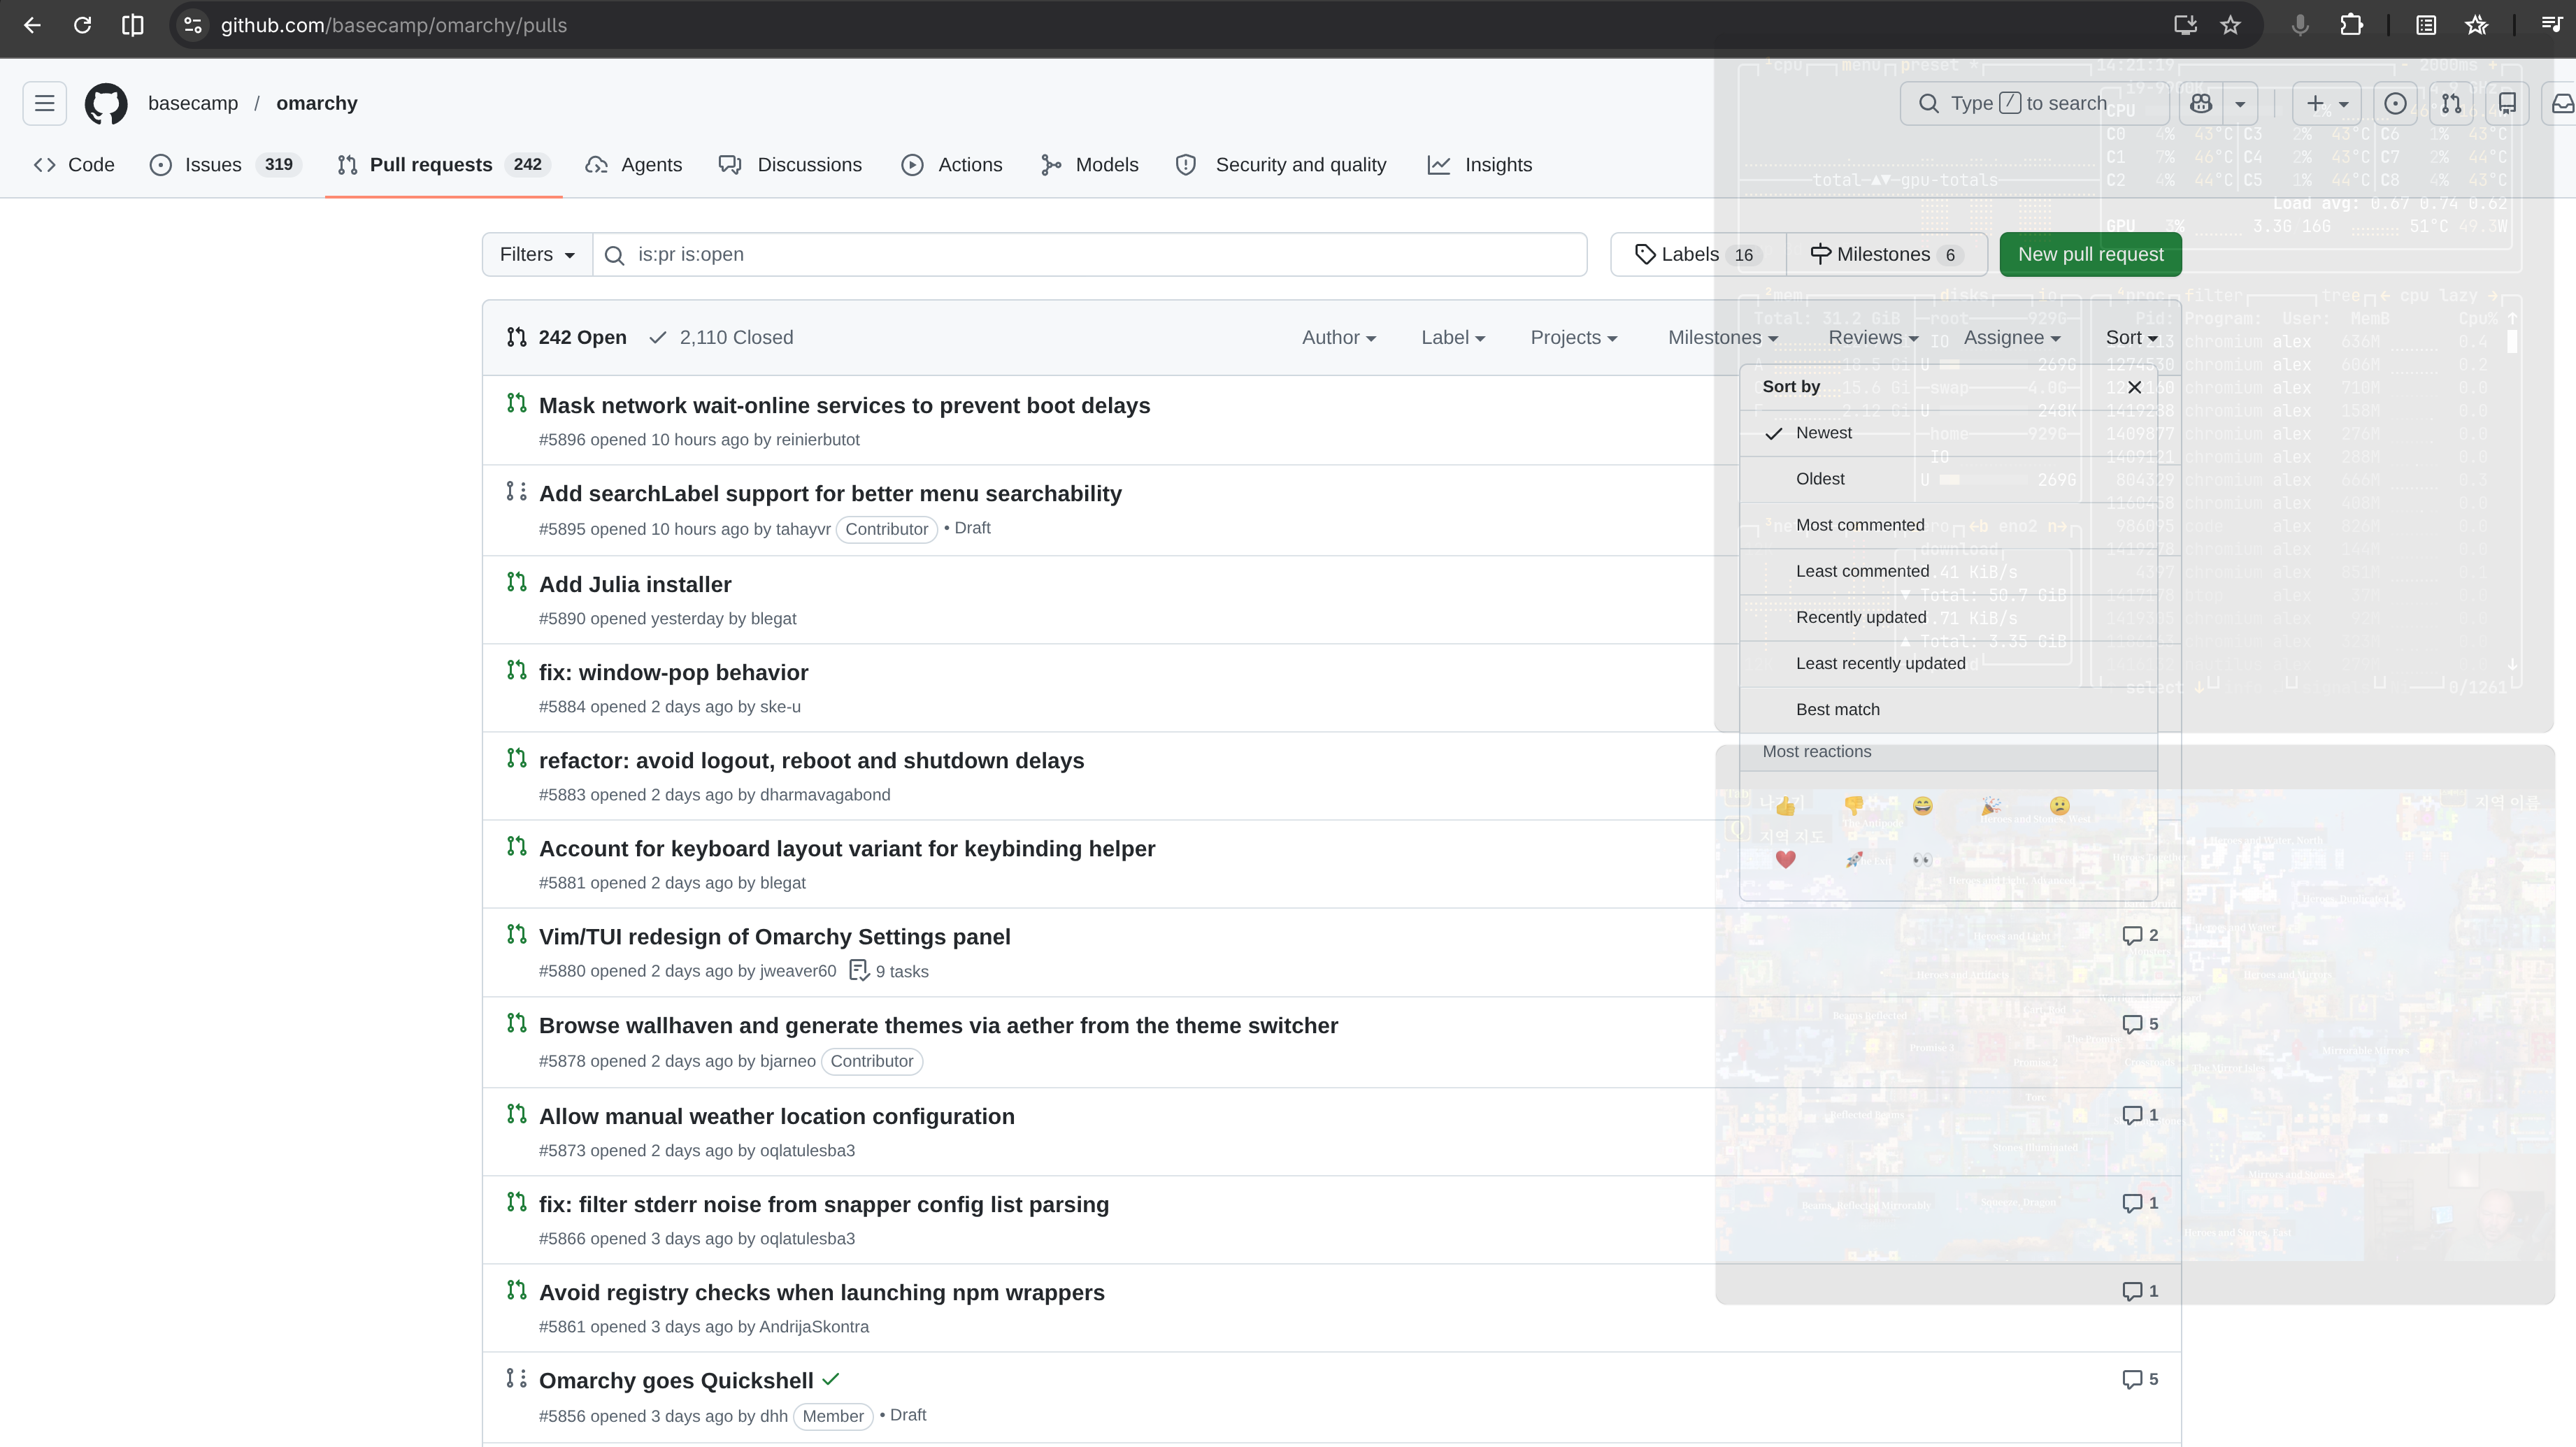Click the 'Type / to search' box
The image size is (2576, 1447).
(2035, 103)
